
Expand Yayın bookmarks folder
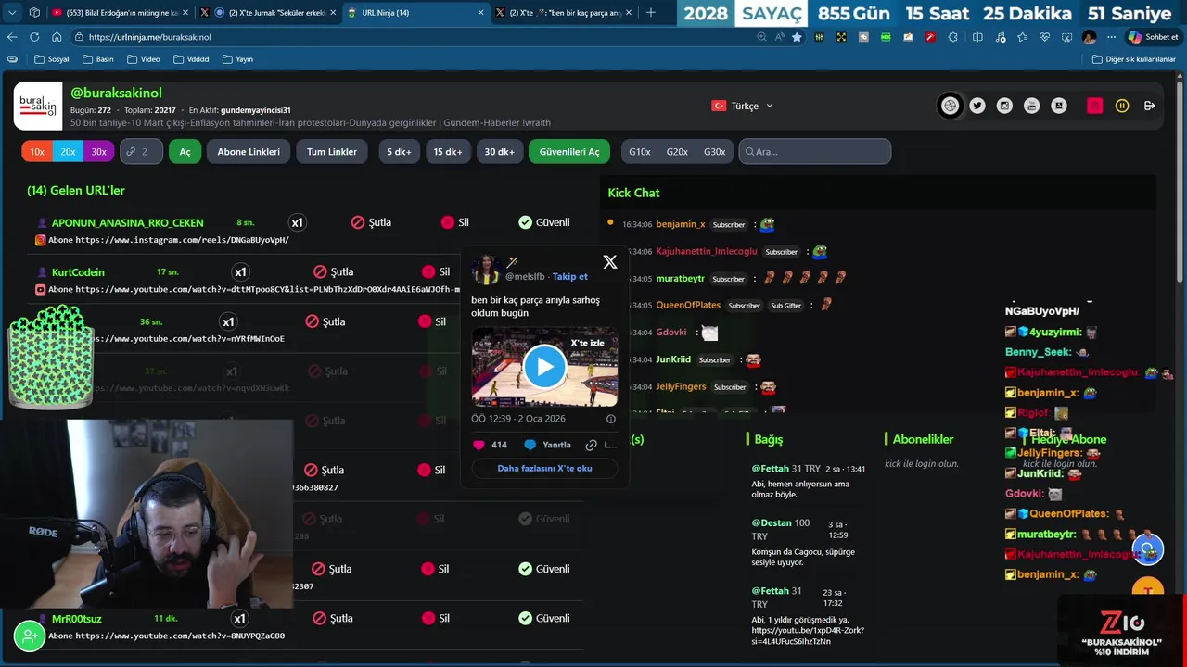coord(238,59)
